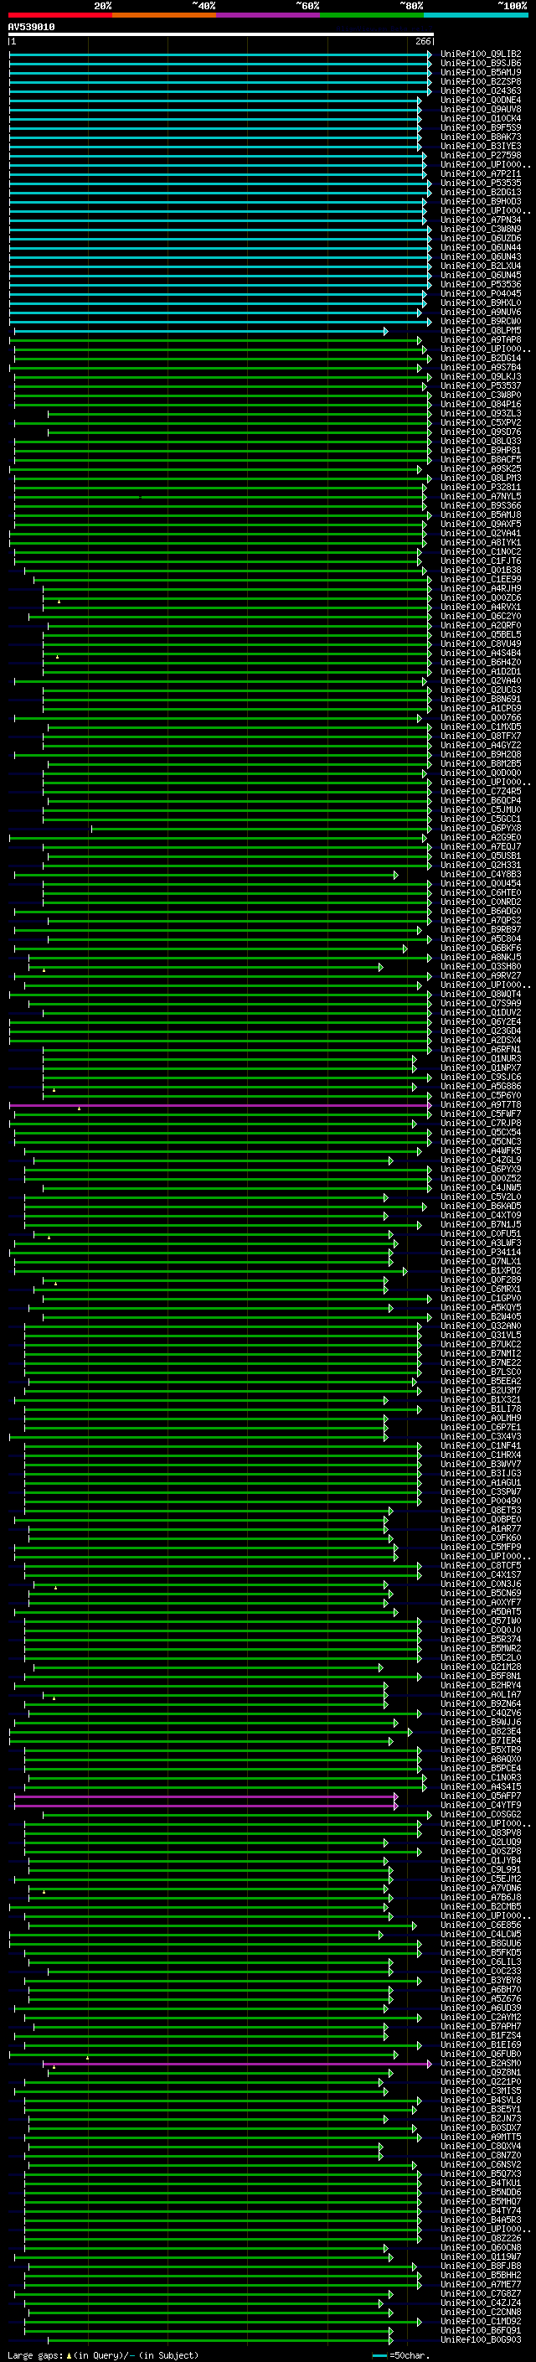Select label UniRef100_B8AK73
Screen dimensions: 536x2362
click(x=481, y=137)
